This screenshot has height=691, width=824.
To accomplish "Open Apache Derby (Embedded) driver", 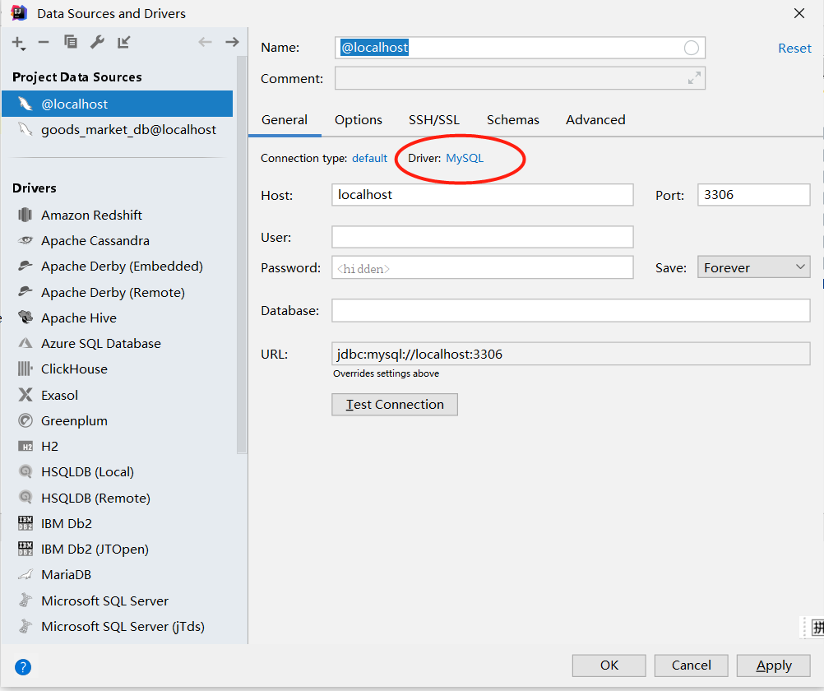I will coord(118,266).
